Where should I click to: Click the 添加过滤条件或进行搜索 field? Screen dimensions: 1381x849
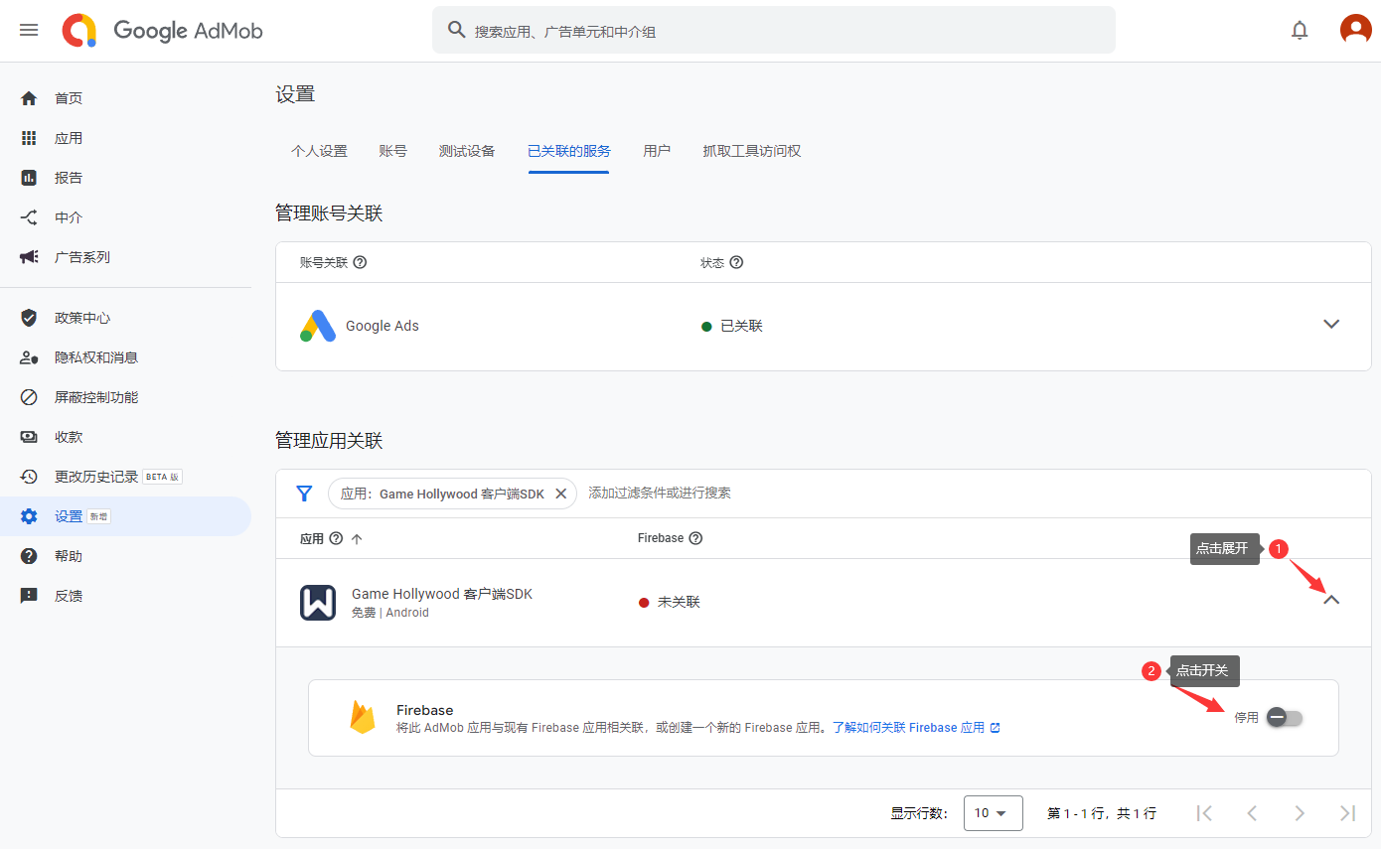click(660, 493)
